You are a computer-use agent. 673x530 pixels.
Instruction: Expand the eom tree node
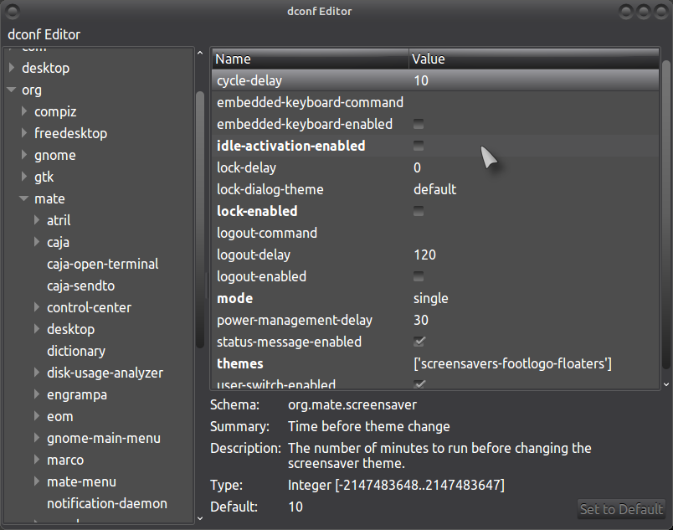tap(37, 416)
